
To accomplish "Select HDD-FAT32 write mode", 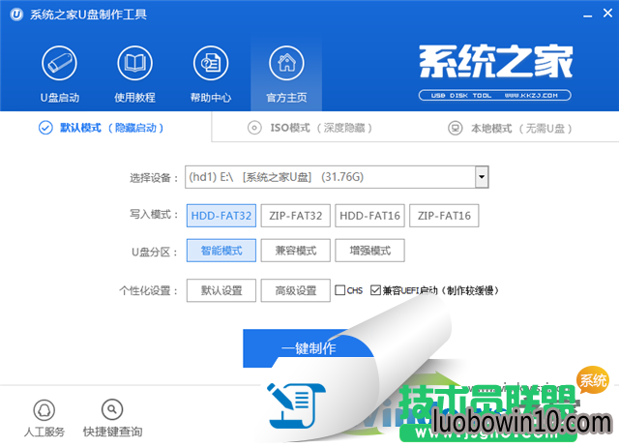I will point(221,216).
